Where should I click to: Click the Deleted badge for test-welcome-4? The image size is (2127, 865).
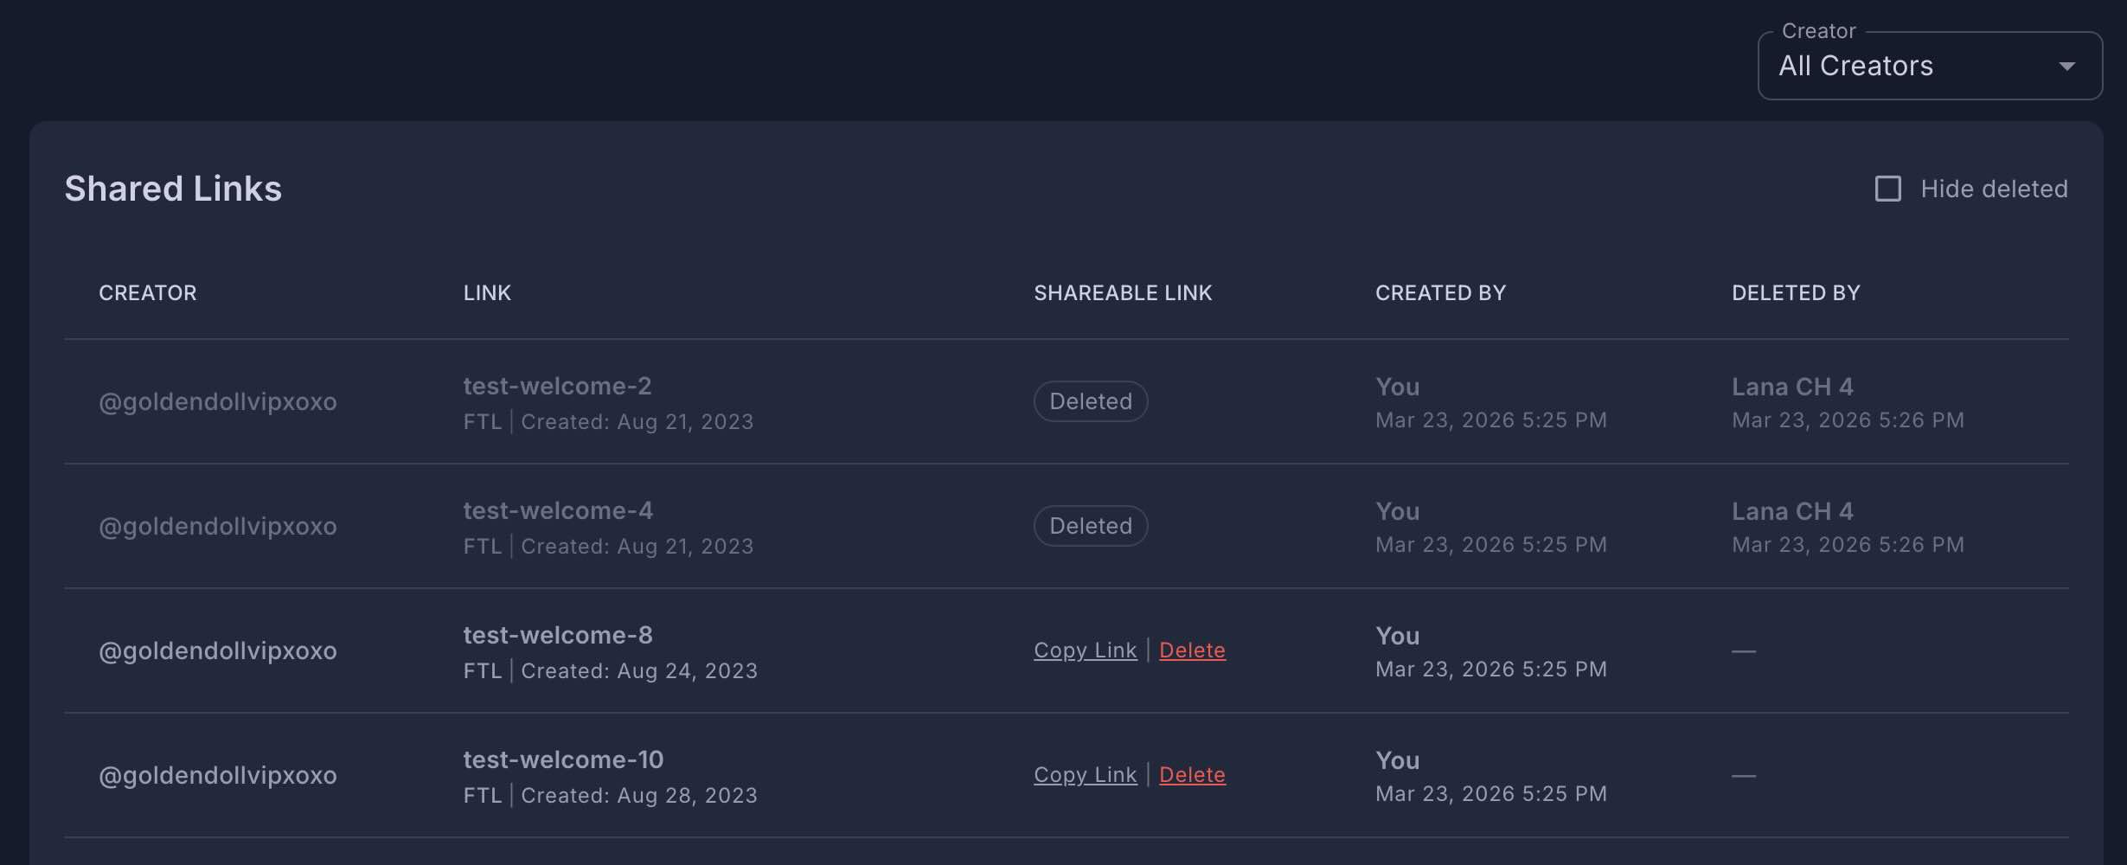pyautogui.click(x=1090, y=526)
